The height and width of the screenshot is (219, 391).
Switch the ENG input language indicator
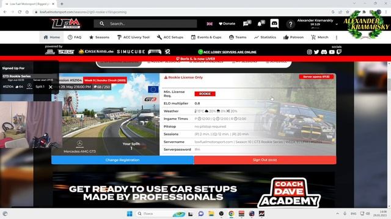(x=353, y=214)
